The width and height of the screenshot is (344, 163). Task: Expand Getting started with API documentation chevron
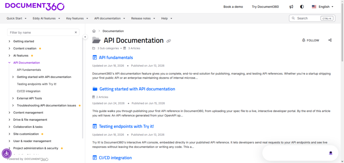click(13, 77)
